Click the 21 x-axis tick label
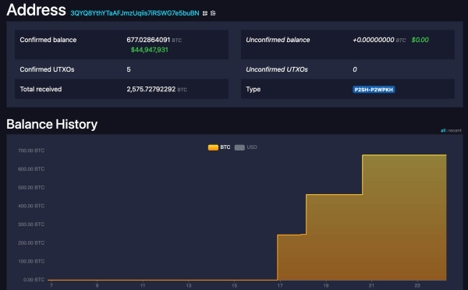The width and height of the screenshot is (468, 290). click(x=371, y=285)
